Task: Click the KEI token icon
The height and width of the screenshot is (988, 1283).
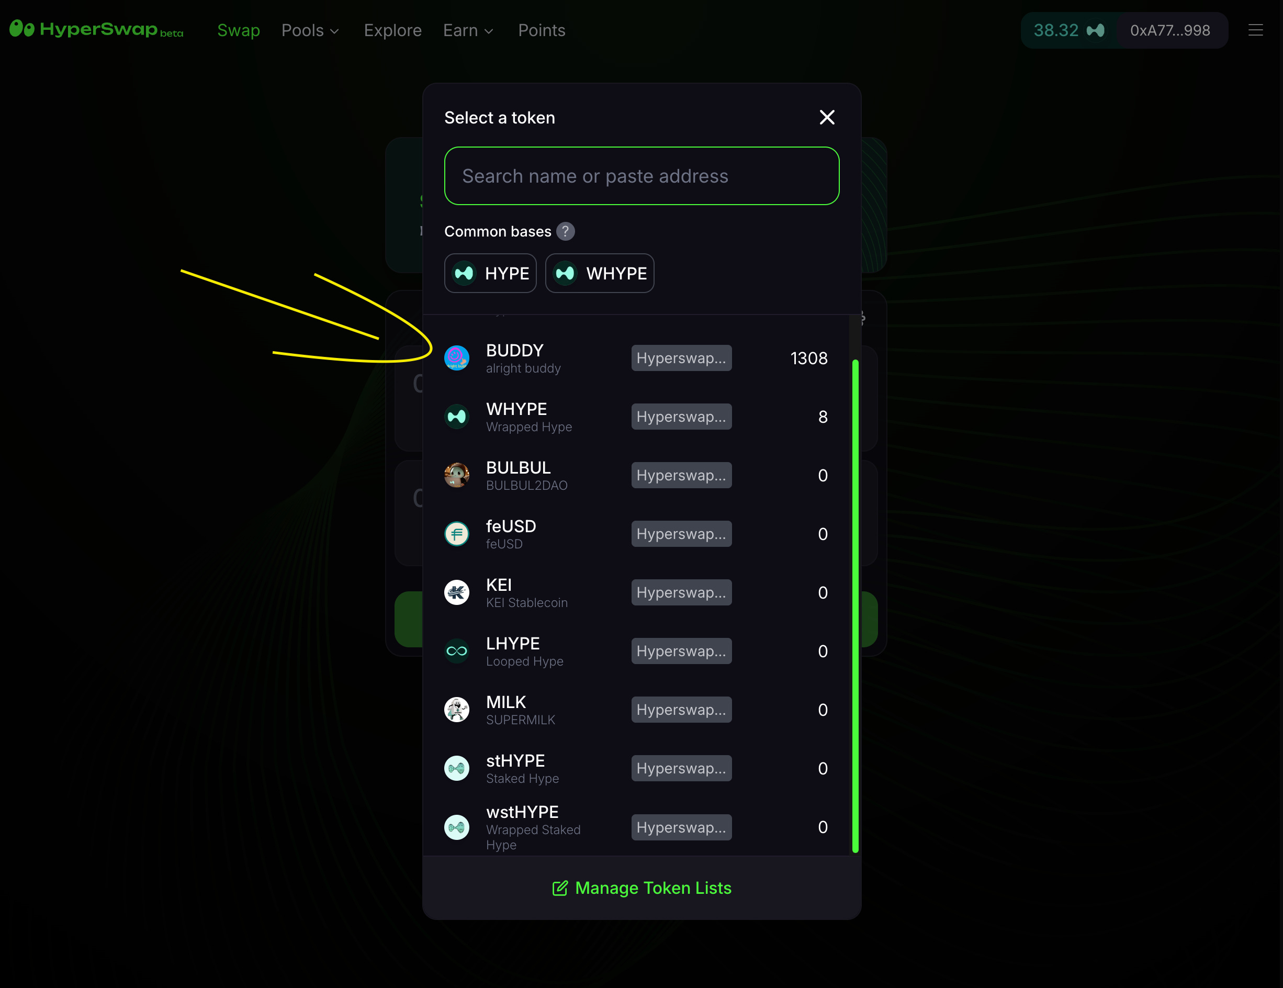Action: (x=456, y=593)
